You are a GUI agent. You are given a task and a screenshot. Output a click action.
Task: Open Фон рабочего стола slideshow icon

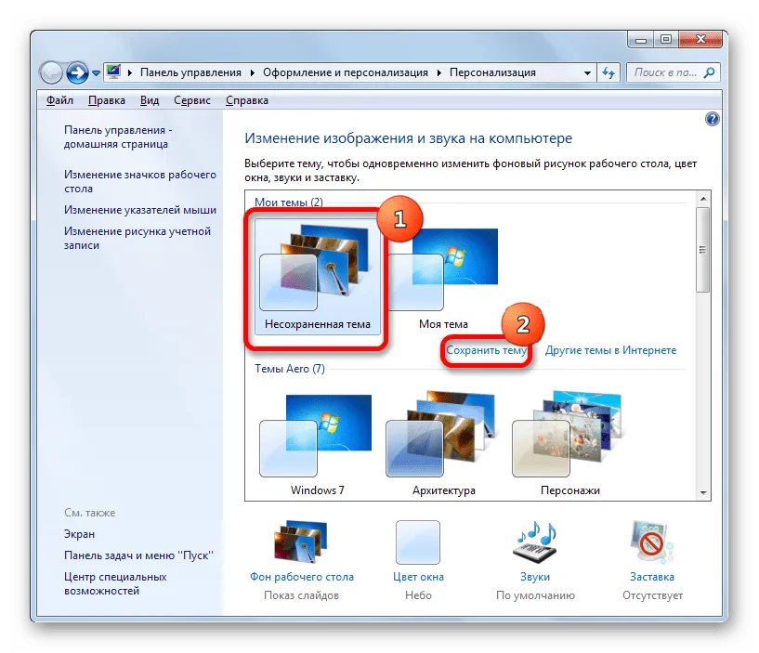point(301,542)
